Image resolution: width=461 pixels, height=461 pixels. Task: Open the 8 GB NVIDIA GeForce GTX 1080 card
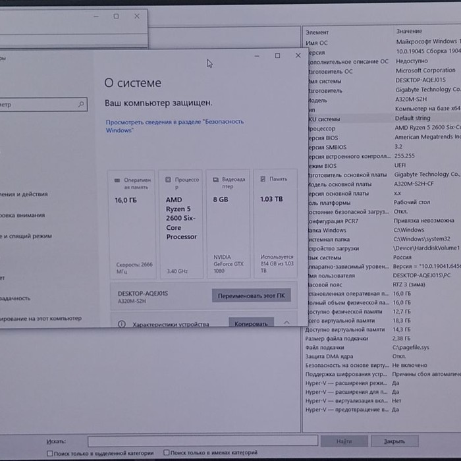click(228, 223)
